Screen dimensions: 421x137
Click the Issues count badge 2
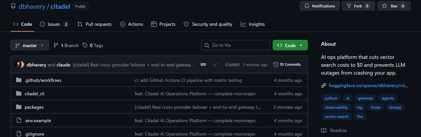click(66, 24)
